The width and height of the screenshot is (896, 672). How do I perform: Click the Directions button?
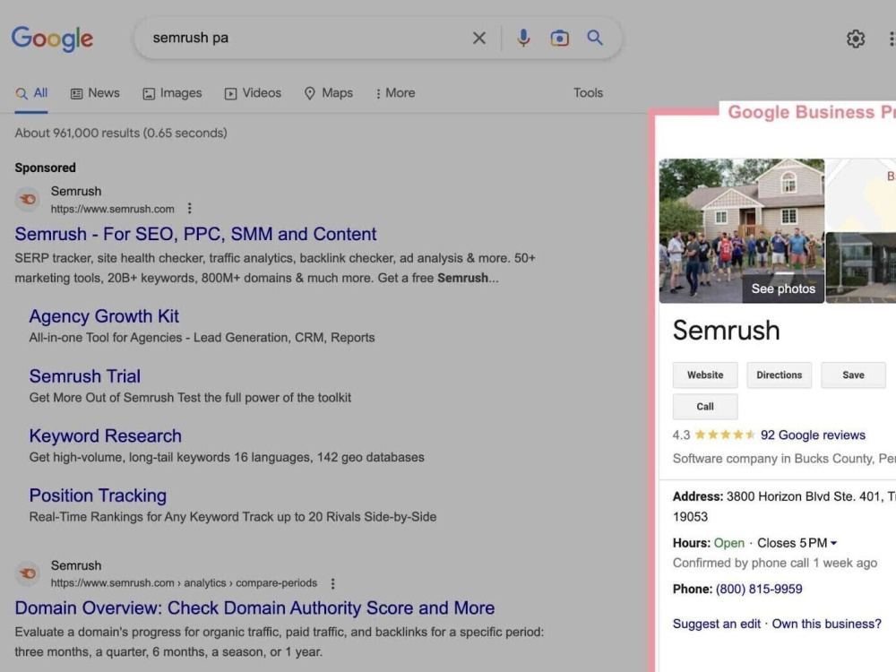click(779, 375)
